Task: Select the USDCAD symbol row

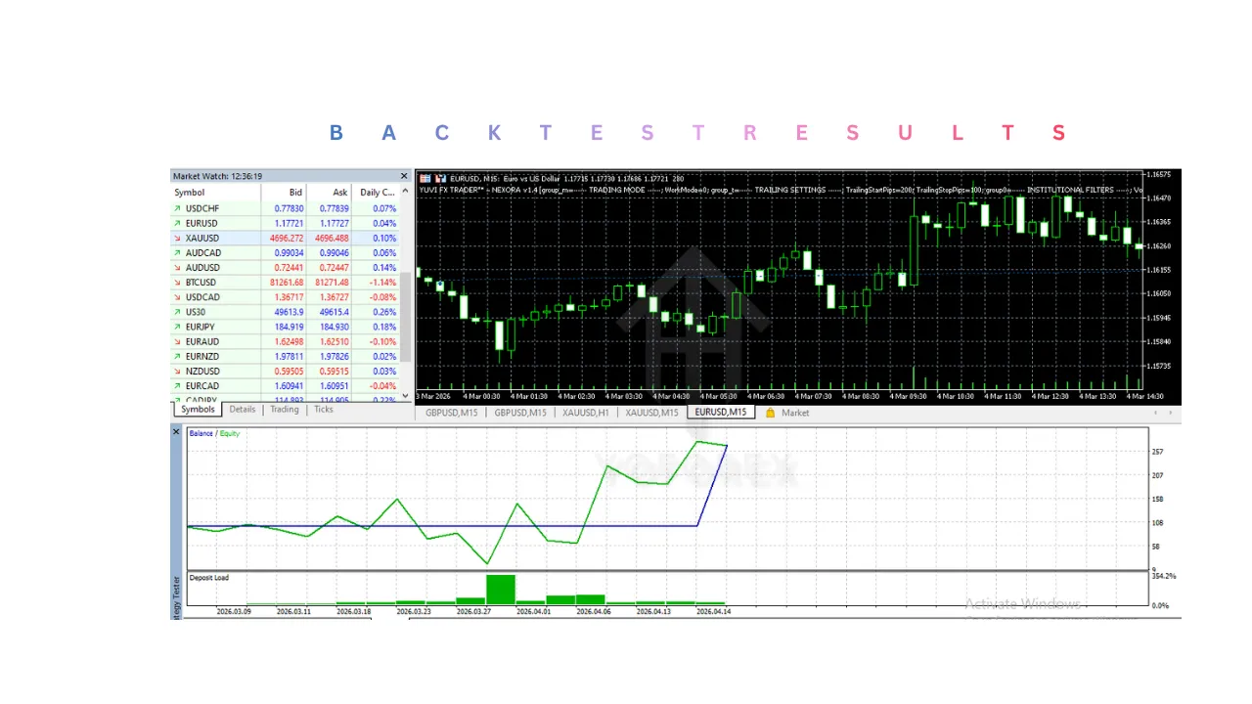Action: point(285,297)
